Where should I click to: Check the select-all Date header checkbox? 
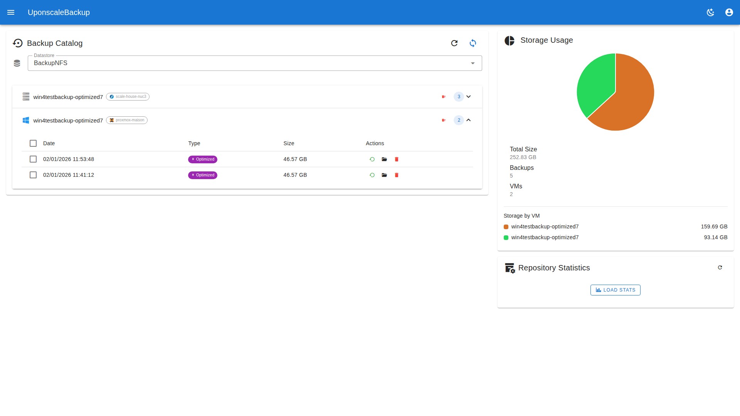33,143
